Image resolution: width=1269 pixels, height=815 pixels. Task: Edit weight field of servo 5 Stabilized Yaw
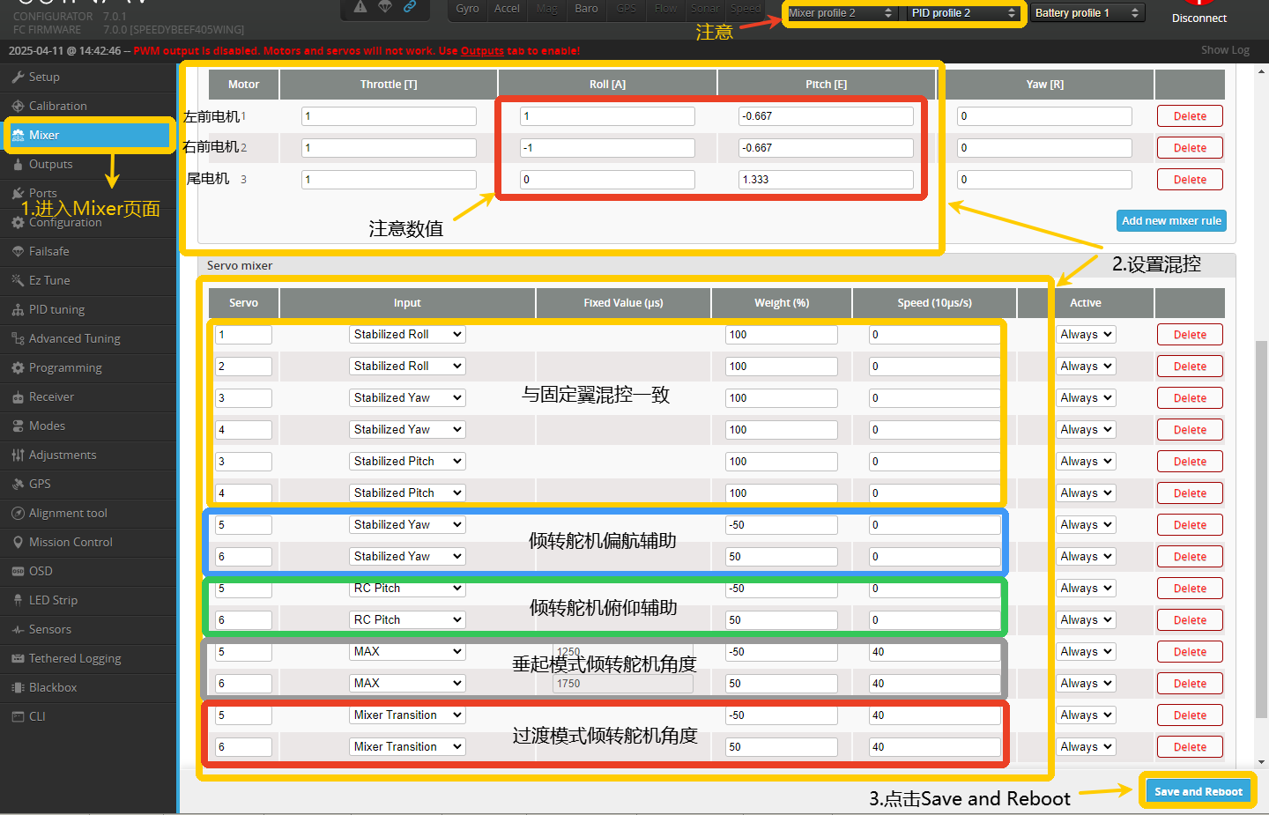coord(782,525)
